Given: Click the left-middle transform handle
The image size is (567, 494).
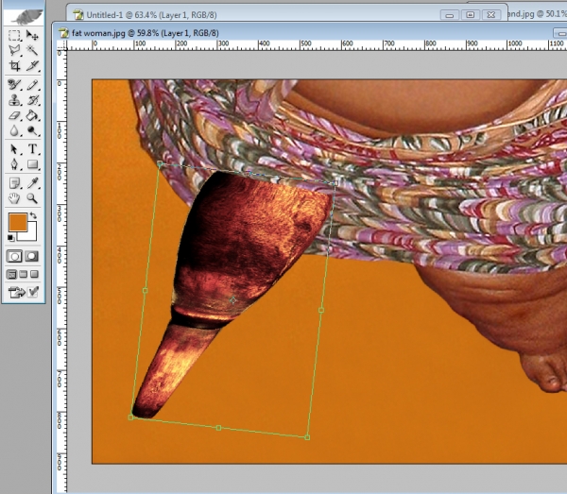Looking at the screenshot, I should point(146,291).
